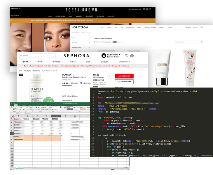Click Sephora Sign In link

(109, 57)
